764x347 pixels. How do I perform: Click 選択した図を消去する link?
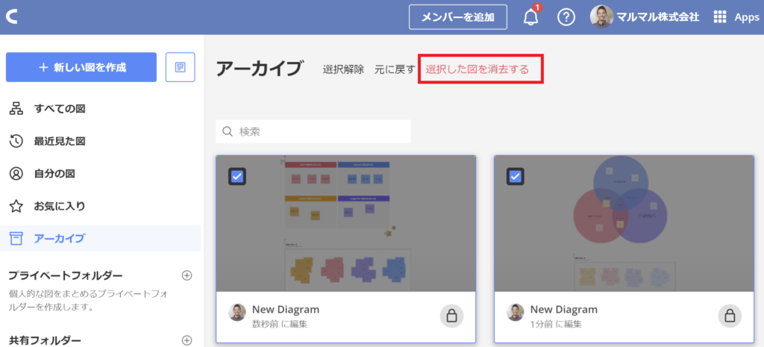tap(477, 69)
